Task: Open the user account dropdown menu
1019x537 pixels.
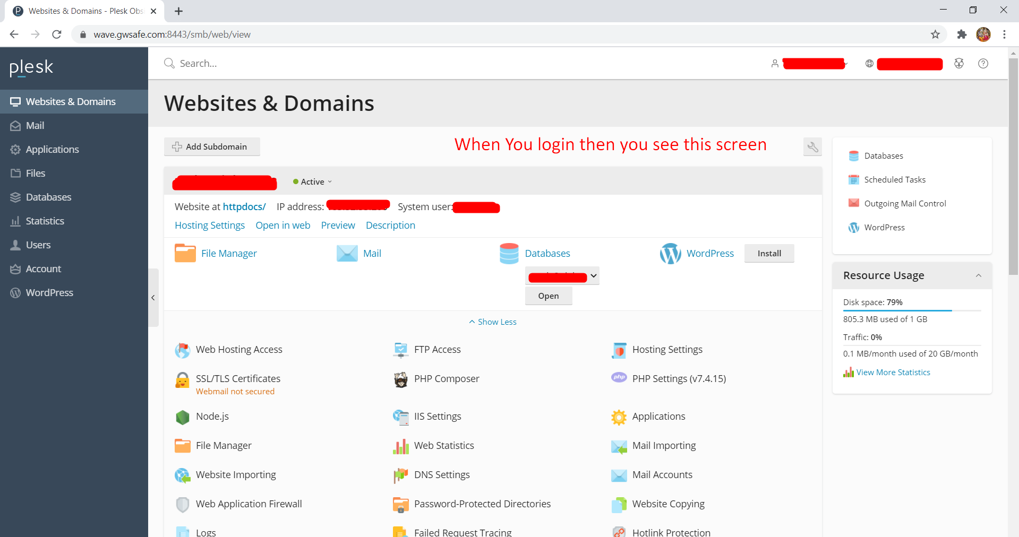Action: pyautogui.click(x=810, y=64)
